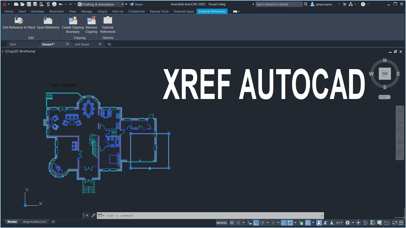
Task: Toggle snap mode dotted grid icon
Action: coord(238,223)
